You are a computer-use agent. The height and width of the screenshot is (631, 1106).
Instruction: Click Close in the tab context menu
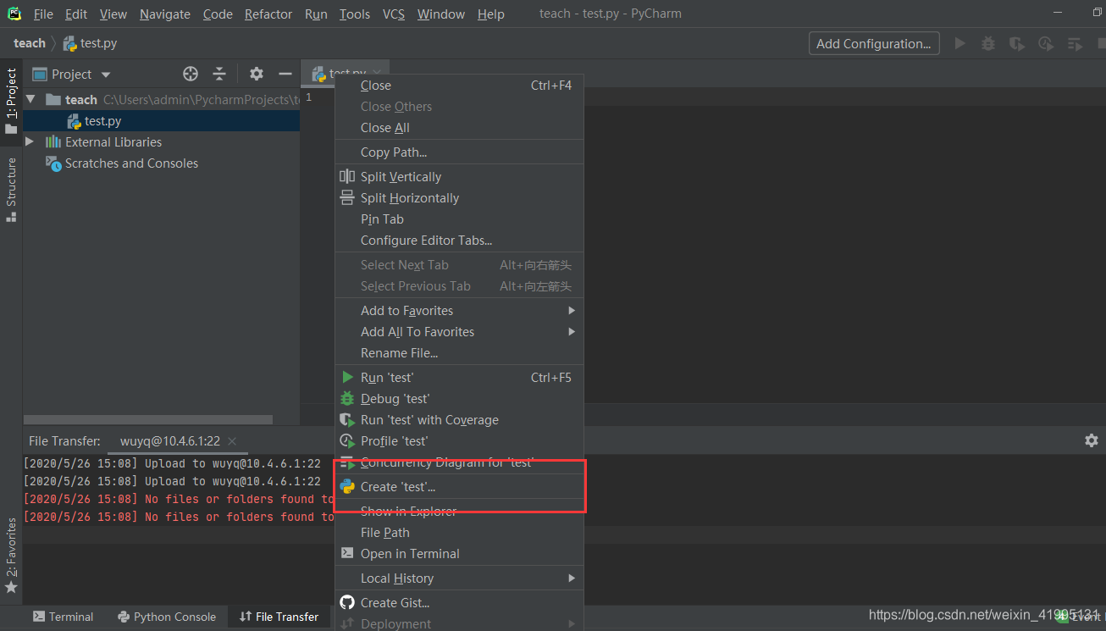click(x=460, y=86)
